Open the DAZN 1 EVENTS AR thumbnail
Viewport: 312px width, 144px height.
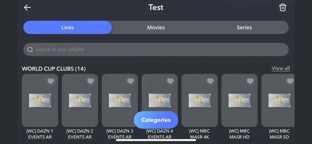tap(40, 100)
